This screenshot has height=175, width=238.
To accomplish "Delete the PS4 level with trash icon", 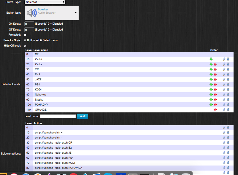I will [228, 85].
